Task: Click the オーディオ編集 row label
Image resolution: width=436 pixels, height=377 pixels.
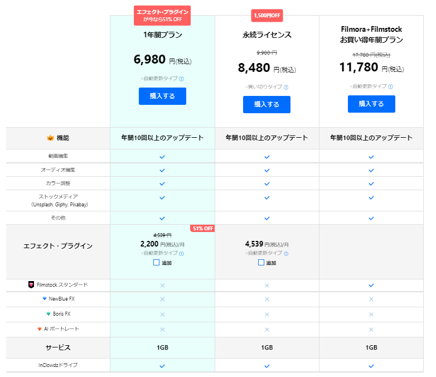Action: pyautogui.click(x=58, y=170)
